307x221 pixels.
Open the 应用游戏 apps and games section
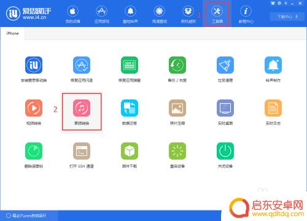[x=102, y=15]
